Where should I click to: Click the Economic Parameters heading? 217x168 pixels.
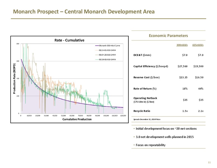pyautogui.click(x=168, y=36)
